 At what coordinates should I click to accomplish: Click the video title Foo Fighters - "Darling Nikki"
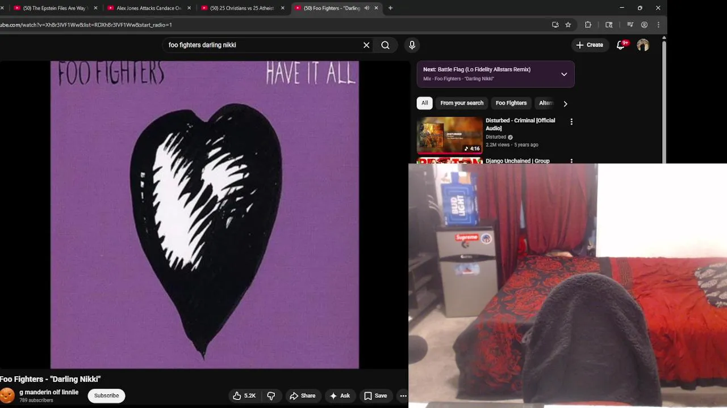click(50, 379)
